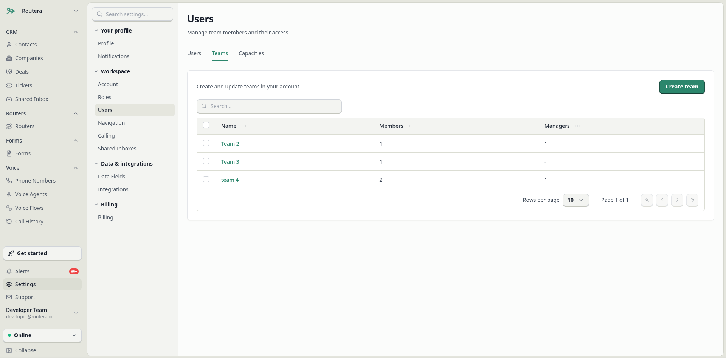Go to the next page of teams
The height and width of the screenshot is (358, 726).
[677, 200]
